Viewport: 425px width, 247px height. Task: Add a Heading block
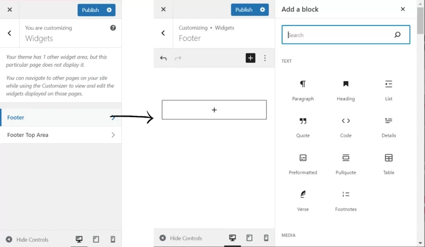pyautogui.click(x=346, y=90)
